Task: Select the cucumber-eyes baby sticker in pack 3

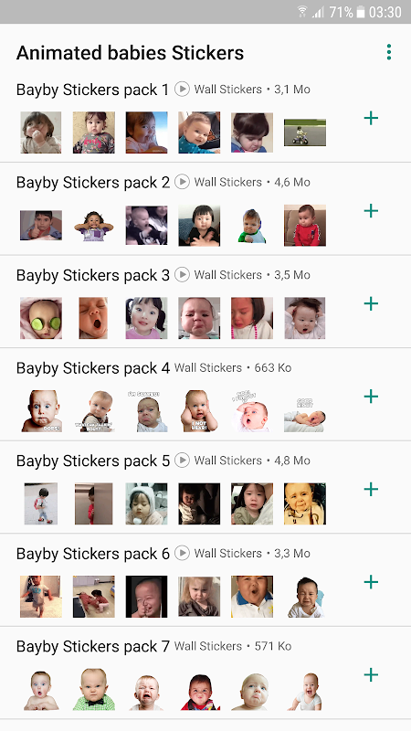Action: point(41,318)
